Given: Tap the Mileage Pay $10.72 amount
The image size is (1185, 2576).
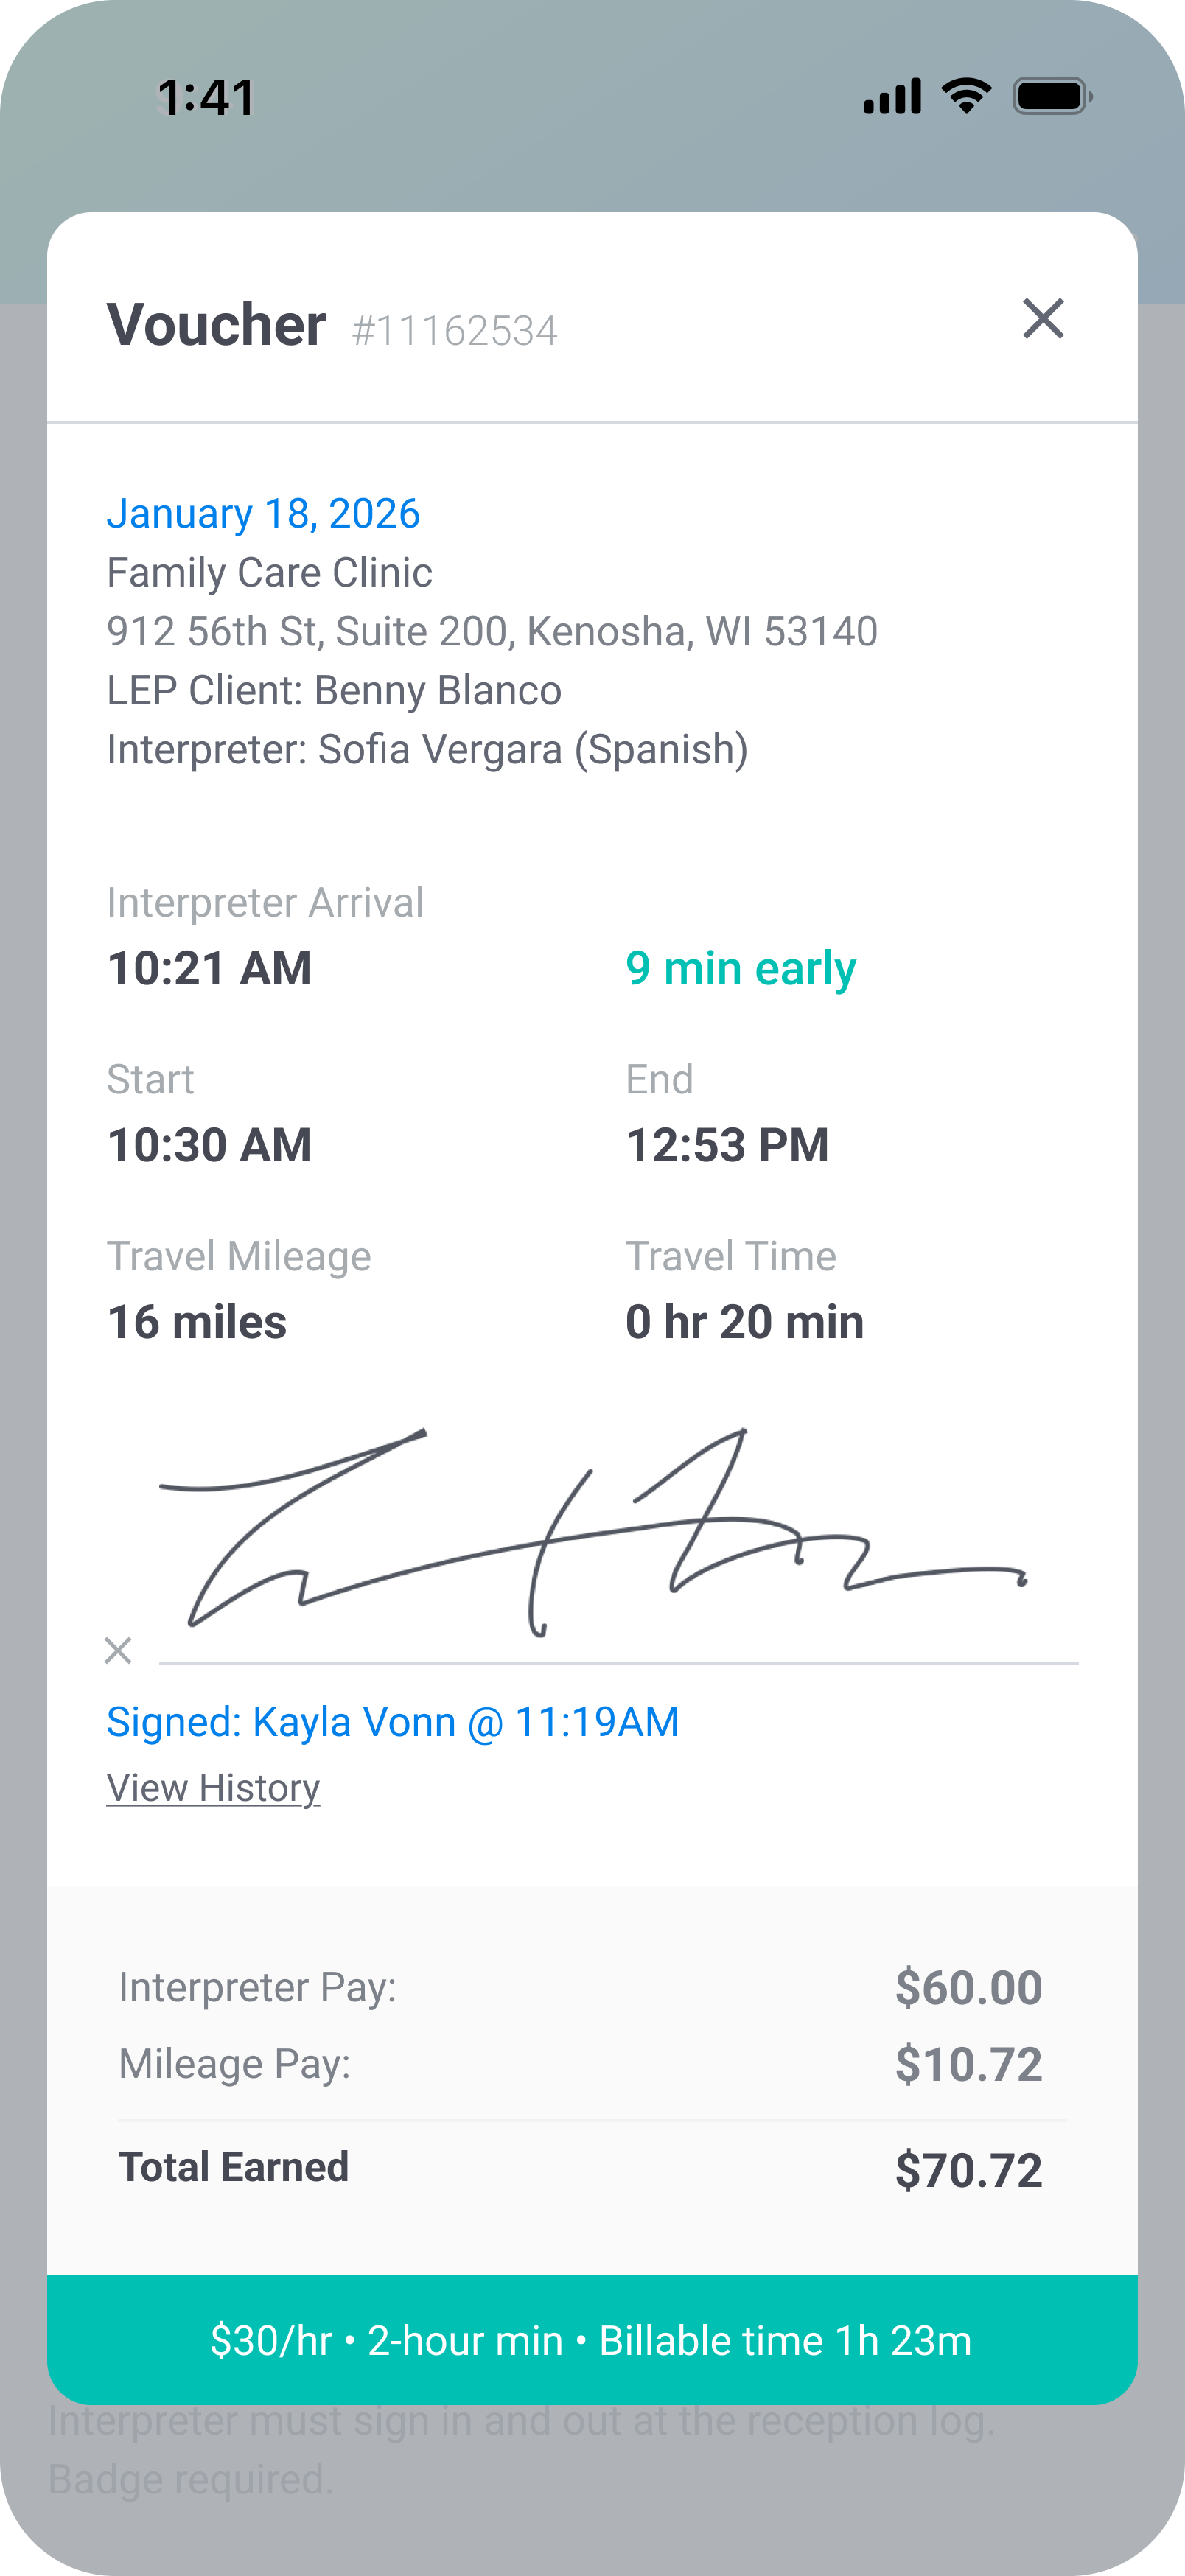Looking at the screenshot, I should tap(968, 2064).
